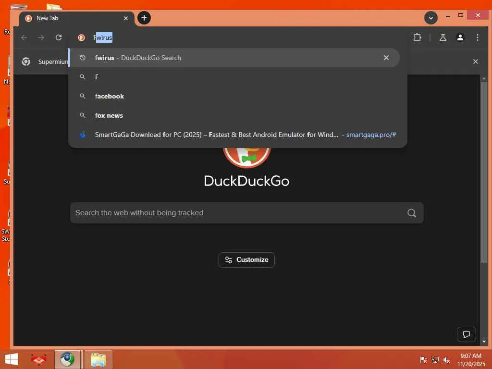Click the search icon beside facebook suggestion
492x369 pixels.
pos(83,96)
